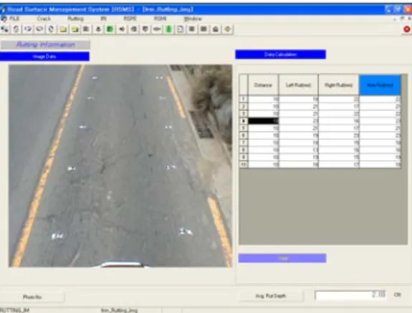Click the red stop icon at the toolbar's right end

pos(406,29)
